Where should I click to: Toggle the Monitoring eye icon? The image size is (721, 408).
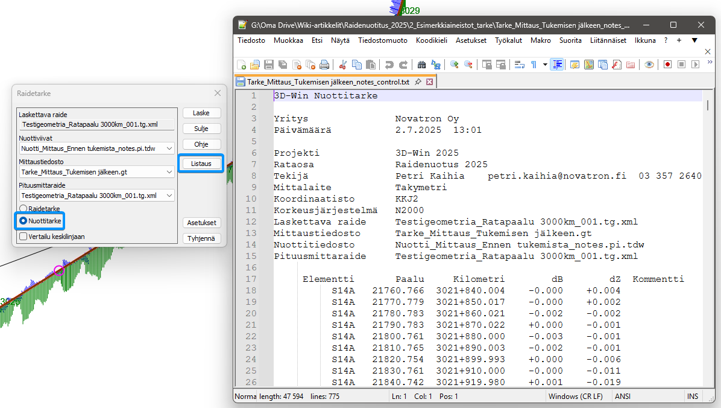(649, 65)
